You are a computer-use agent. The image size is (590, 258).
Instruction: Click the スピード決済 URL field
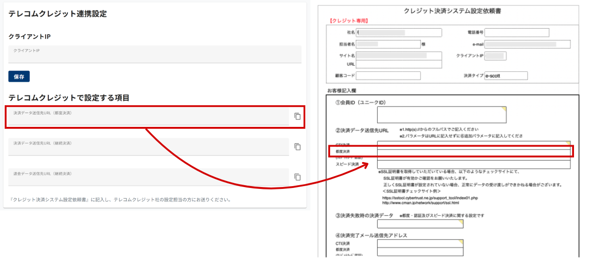point(473,164)
